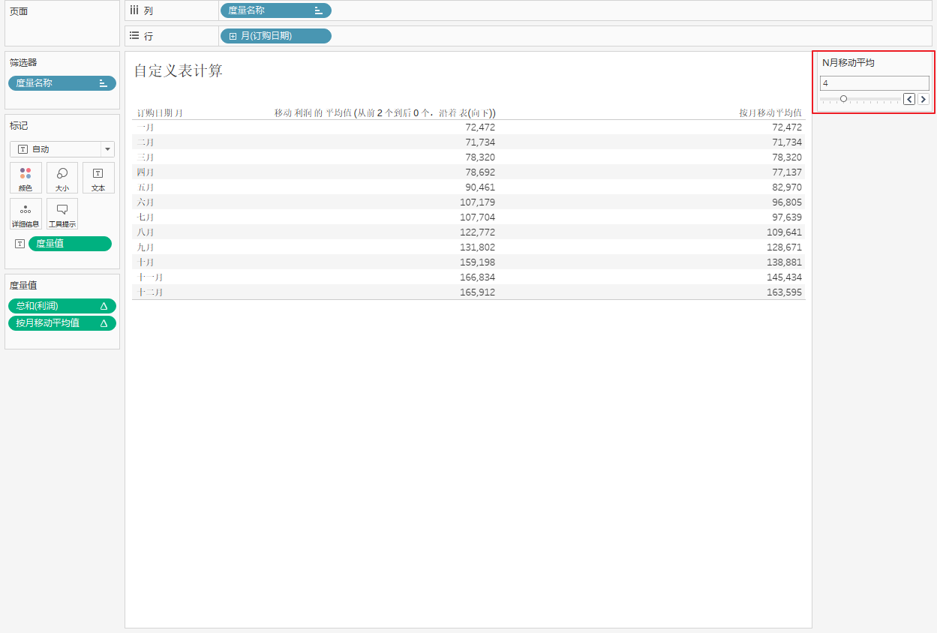Select the 月(订购日期) pill on rows shelf
The height and width of the screenshot is (633, 937).
click(275, 36)
